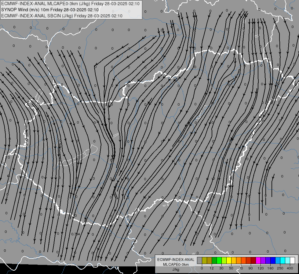Click the J/kg unit in the legend

click(176, 269)
